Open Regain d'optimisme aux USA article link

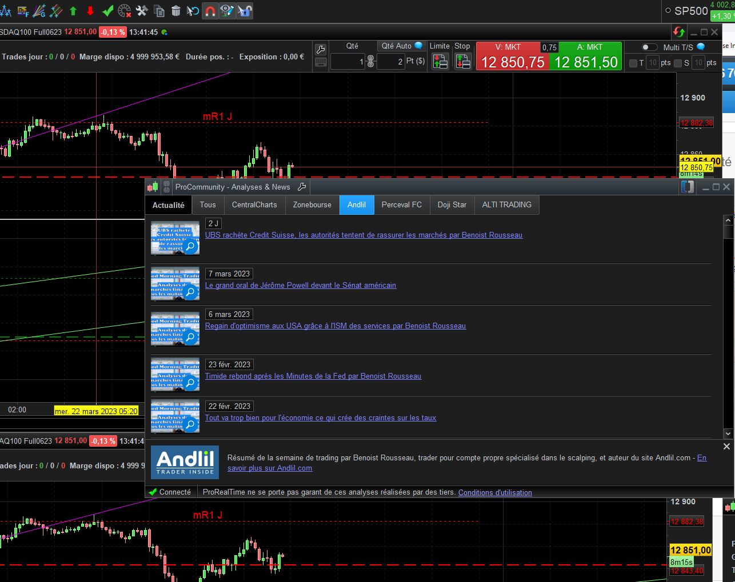coord(335,326)
